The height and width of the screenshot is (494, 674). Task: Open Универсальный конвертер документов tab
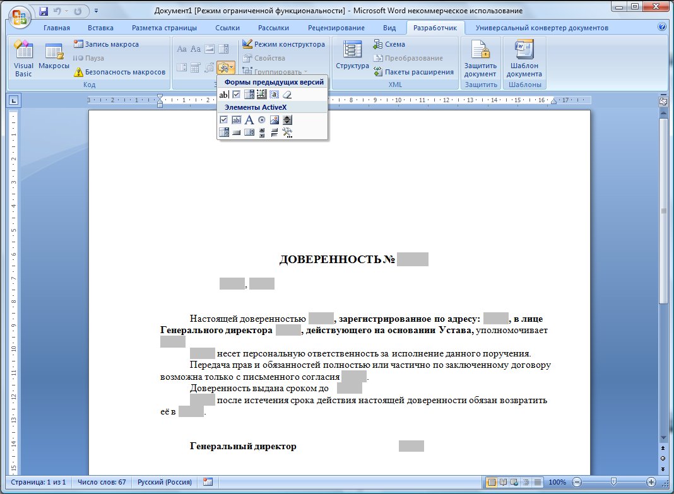541,28
